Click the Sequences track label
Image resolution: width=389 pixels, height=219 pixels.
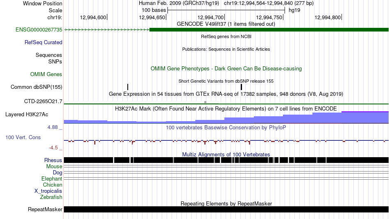pyautogui.click(x=49, y=55)
